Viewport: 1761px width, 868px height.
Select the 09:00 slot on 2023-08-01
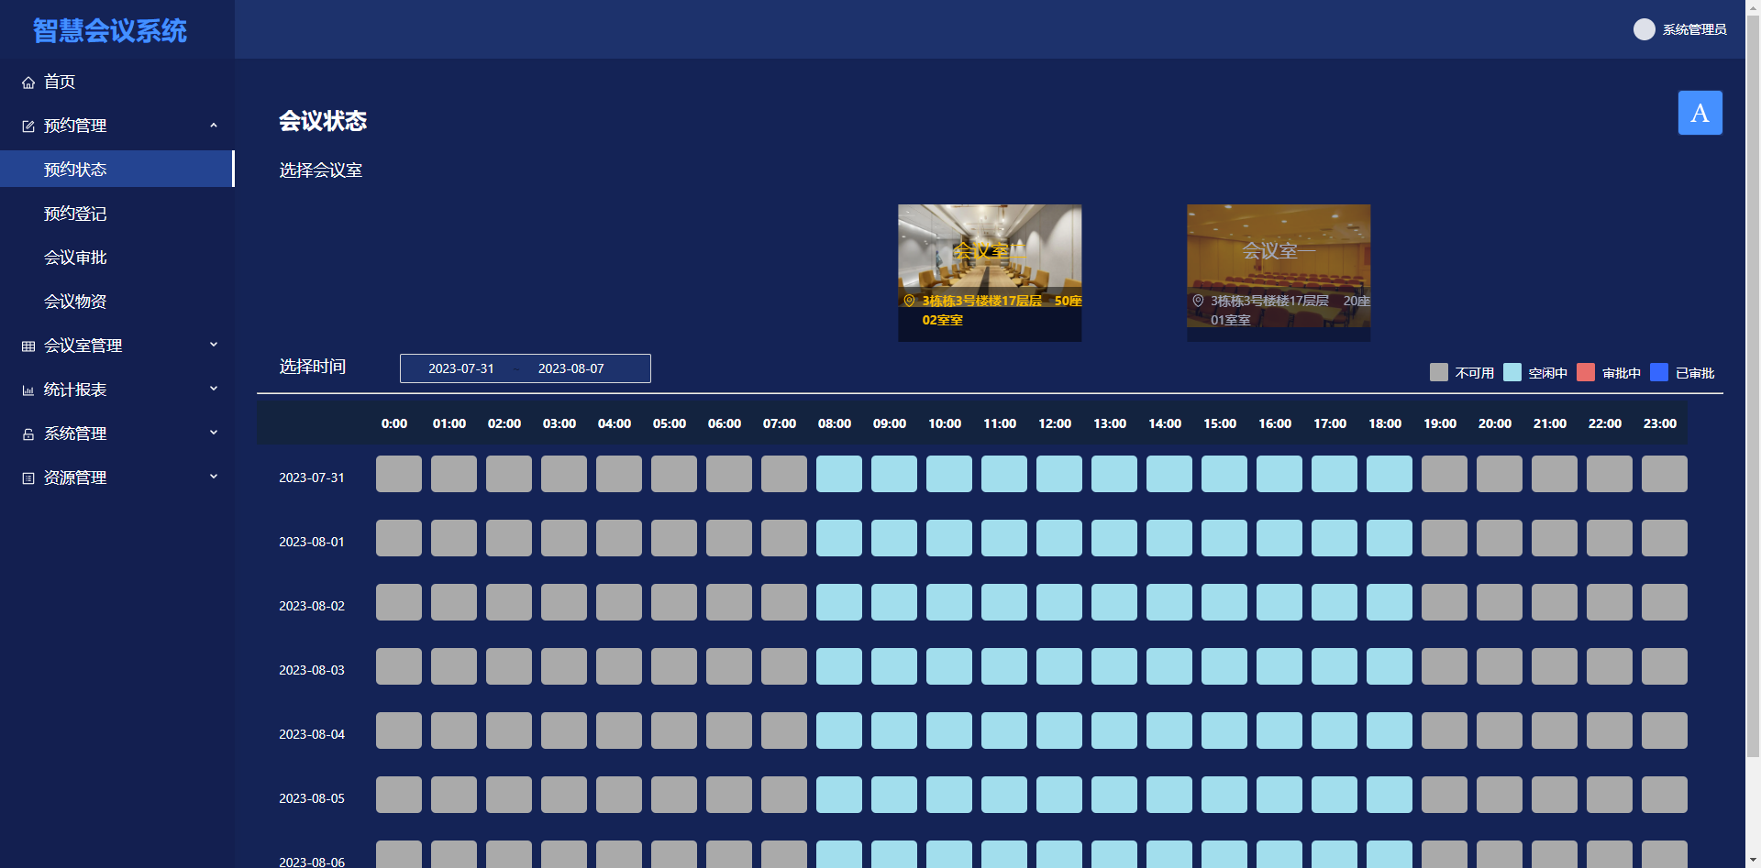click(x=894, y=538)
